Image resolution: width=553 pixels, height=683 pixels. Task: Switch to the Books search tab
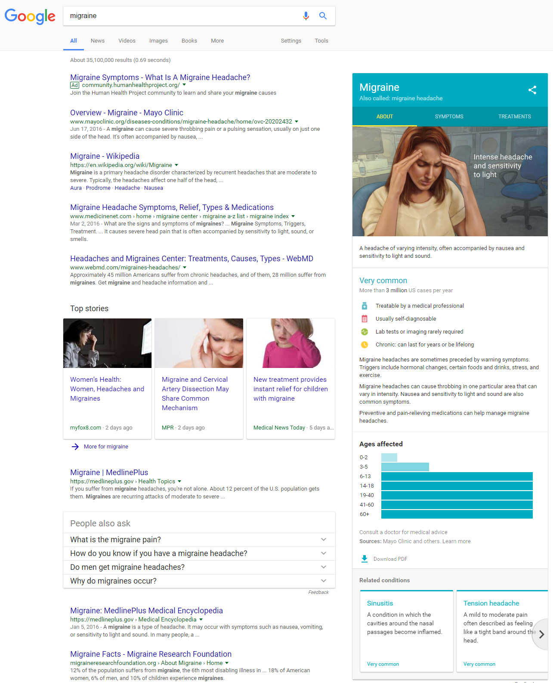[189, 41]
